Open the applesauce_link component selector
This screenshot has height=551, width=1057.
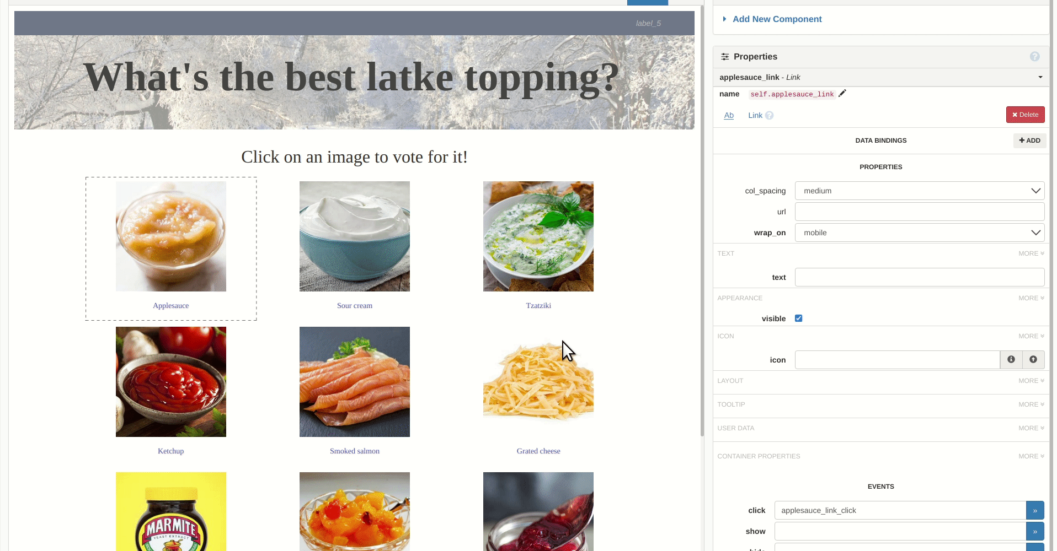(x=881, y=77)
